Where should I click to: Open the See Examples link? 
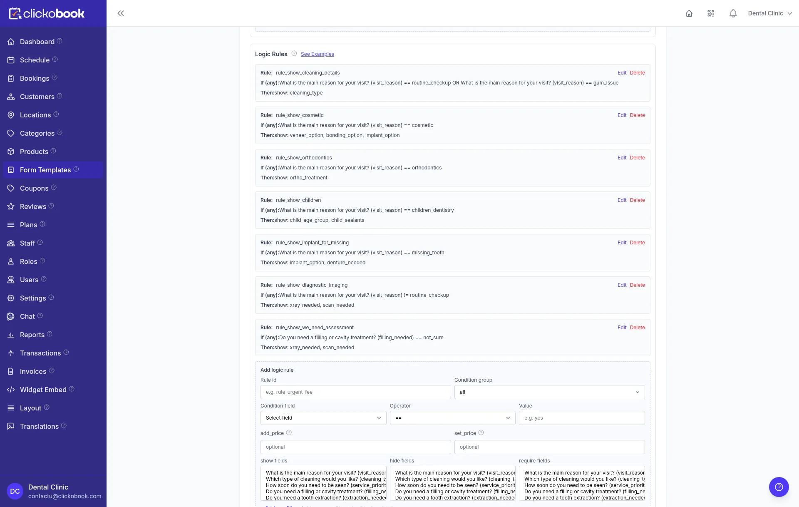pos(318,54)
